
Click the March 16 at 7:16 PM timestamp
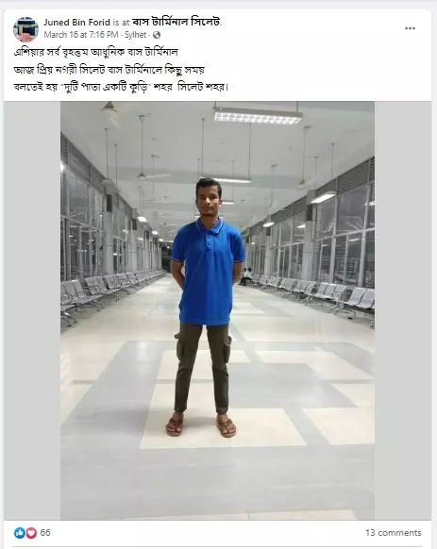pyautogui.click(x=81, y=35)
